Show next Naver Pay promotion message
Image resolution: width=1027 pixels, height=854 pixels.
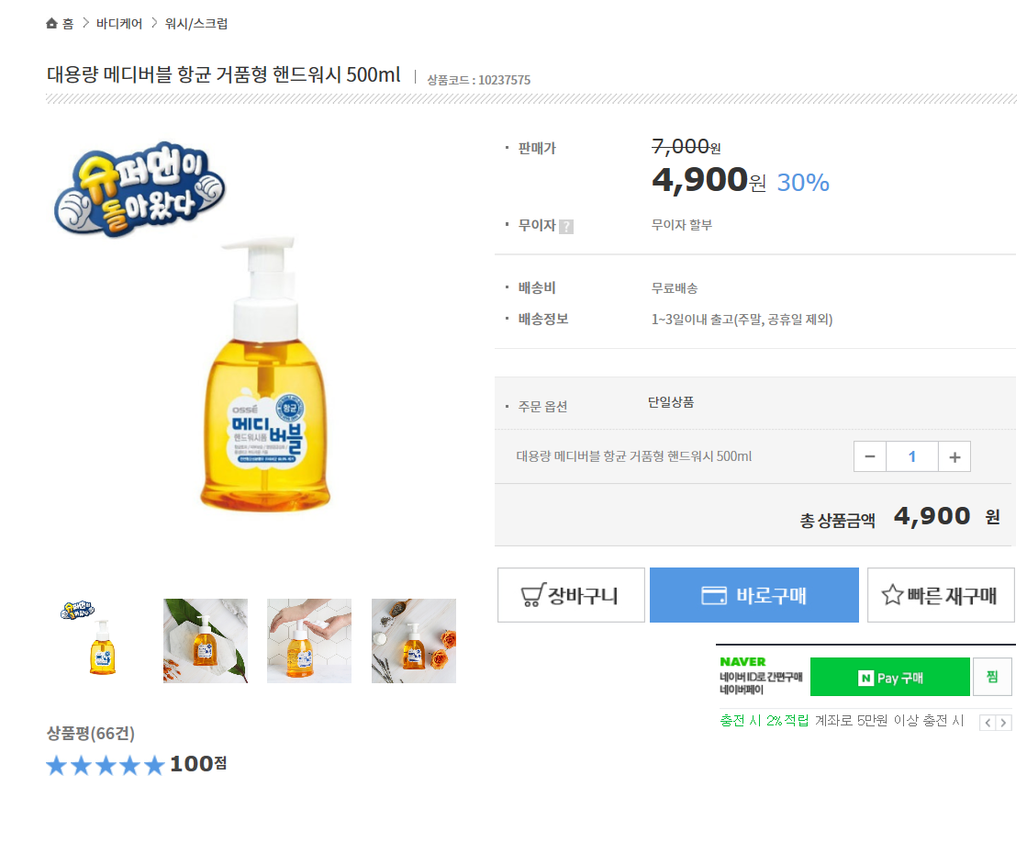1004,723
